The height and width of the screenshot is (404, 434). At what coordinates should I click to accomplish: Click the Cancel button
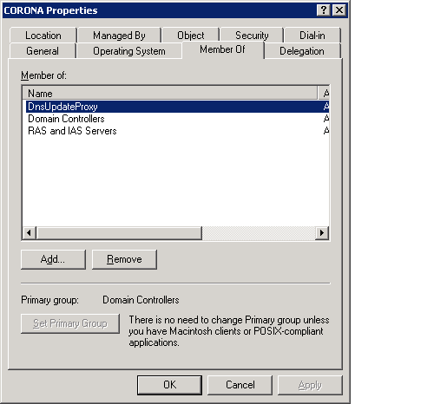pyautogui.click(x=240, y=385)
